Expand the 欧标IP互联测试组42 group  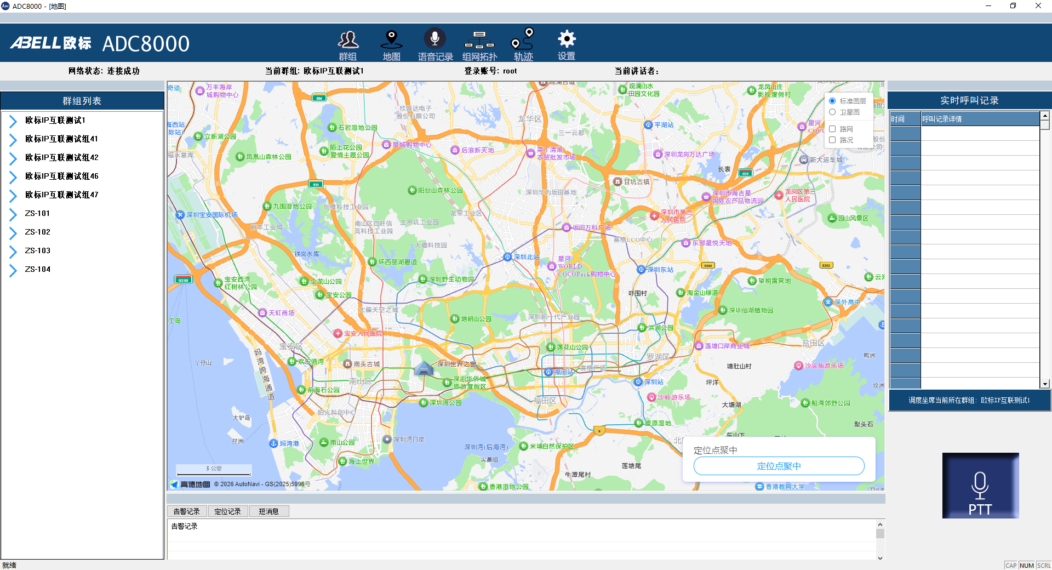tap(13, 158)
